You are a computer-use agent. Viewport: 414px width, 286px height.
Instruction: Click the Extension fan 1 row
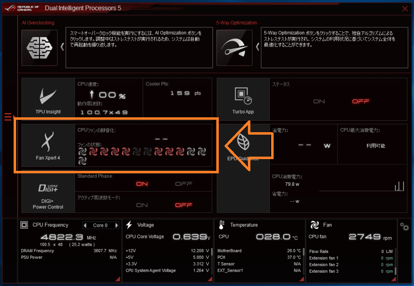click(351, 258)
